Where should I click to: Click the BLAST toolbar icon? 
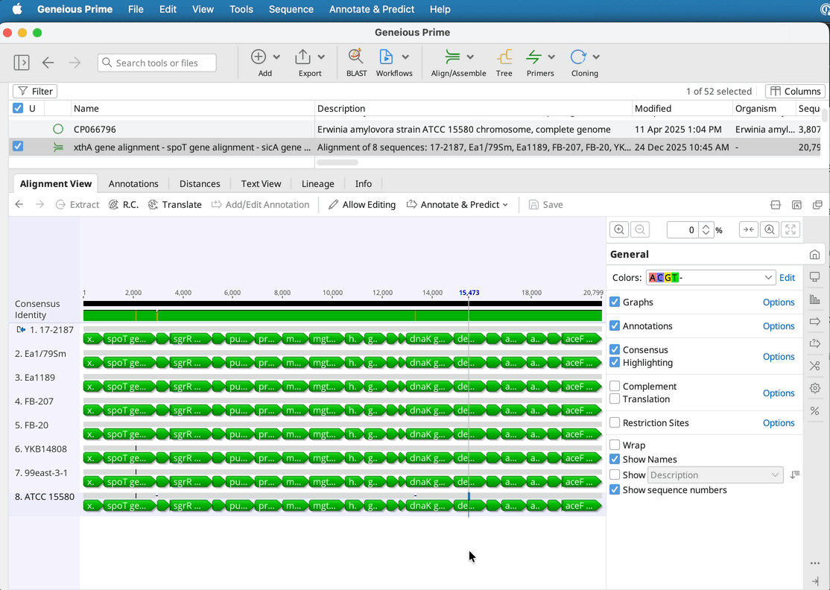356,57
